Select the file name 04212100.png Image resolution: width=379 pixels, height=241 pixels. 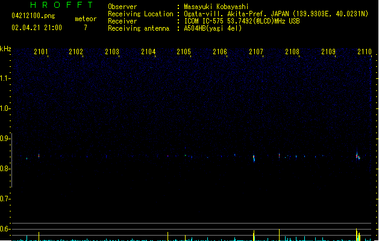tap(33, 16)
